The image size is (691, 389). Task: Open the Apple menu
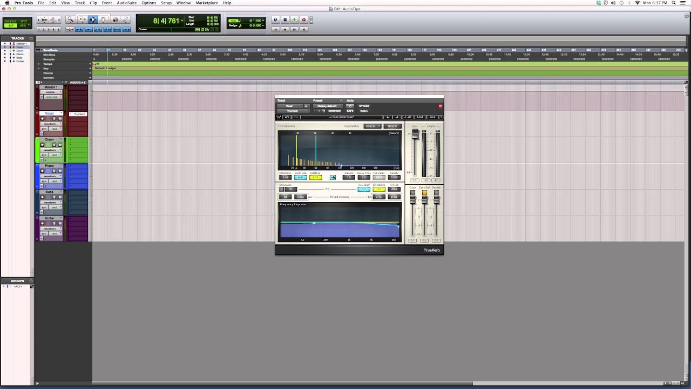tap(6, 3)
